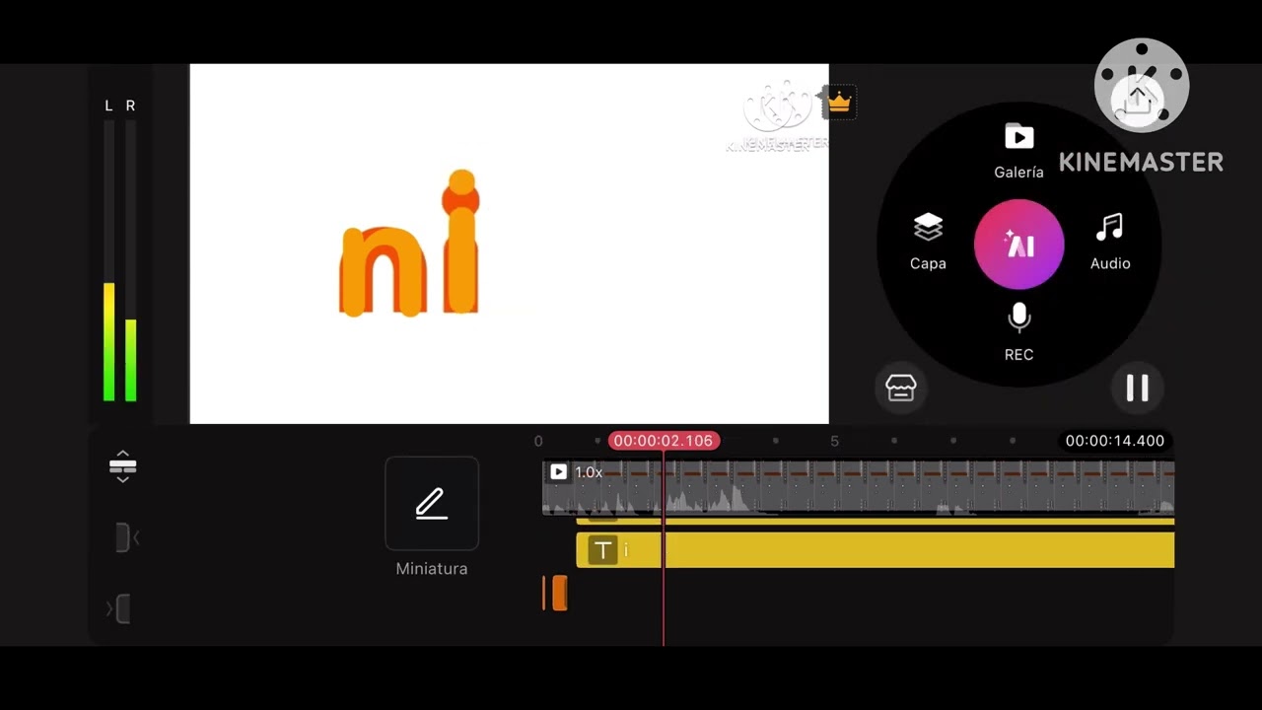Click the total duration 00:00:14.400

tap(1115, 441)
